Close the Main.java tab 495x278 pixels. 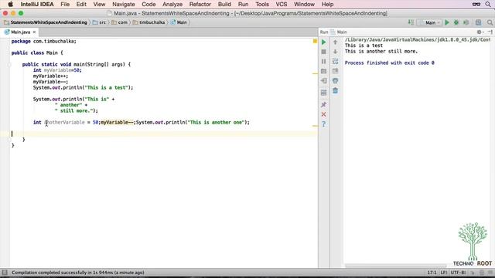[34, 32]
